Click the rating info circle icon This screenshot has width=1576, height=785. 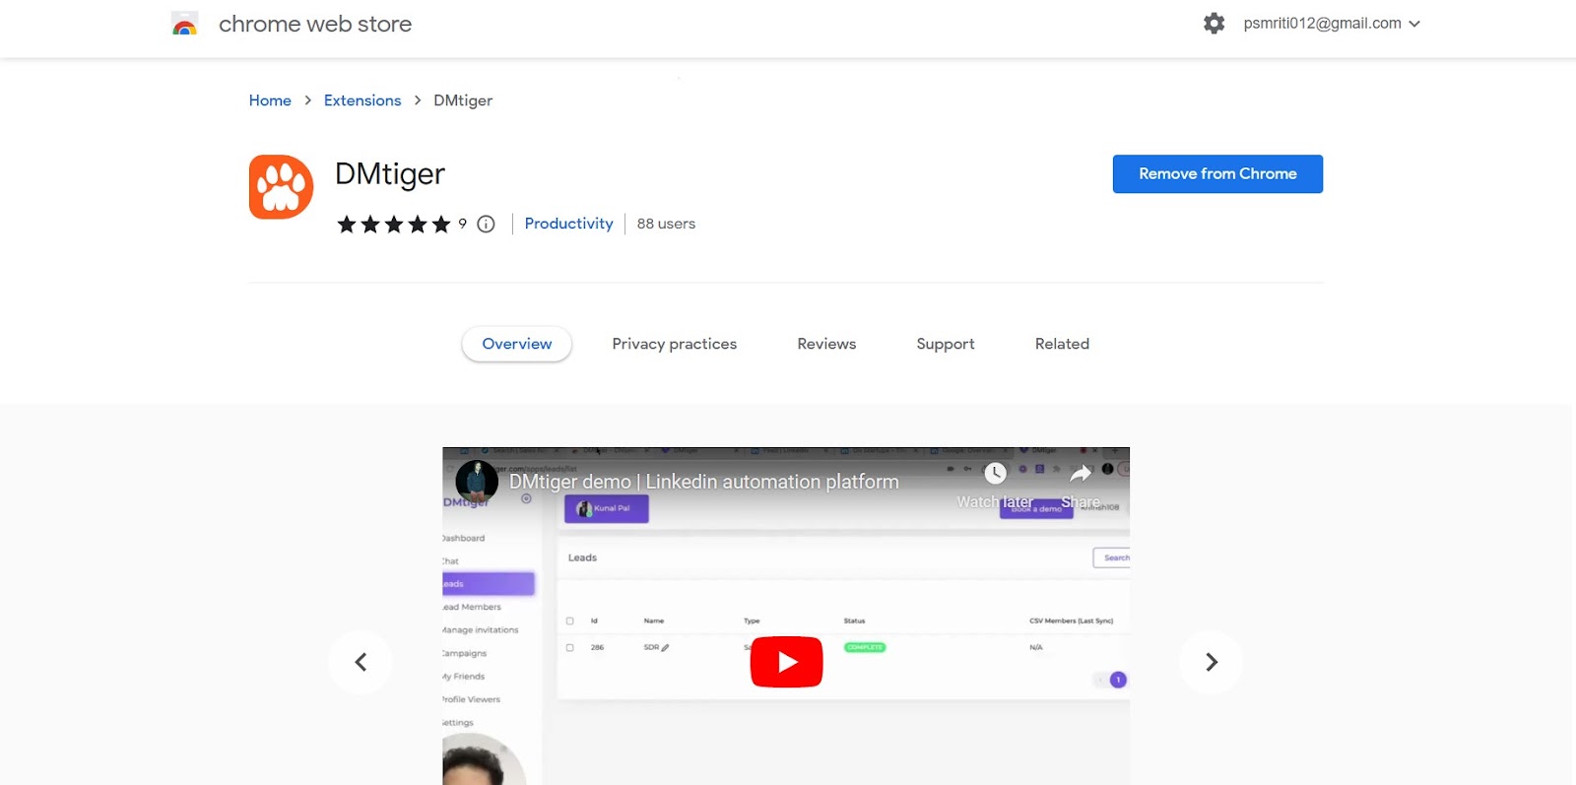point(486,224)
